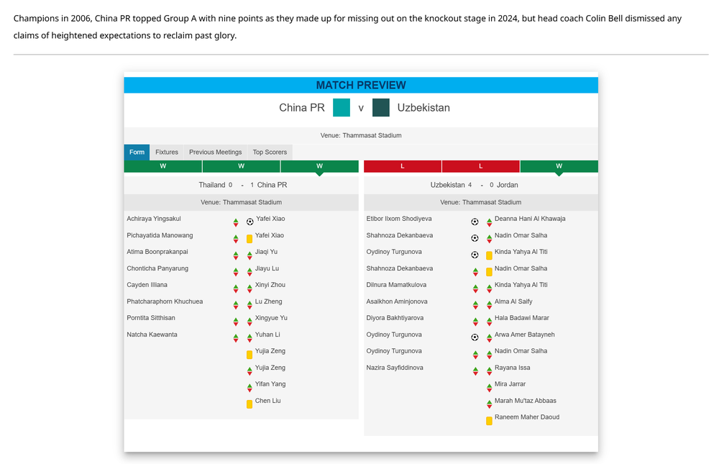Click the Uzbekistan team name in header
The width and height of the screenshot is (719, 464).
pyautogui.click(x=423, y=108)
